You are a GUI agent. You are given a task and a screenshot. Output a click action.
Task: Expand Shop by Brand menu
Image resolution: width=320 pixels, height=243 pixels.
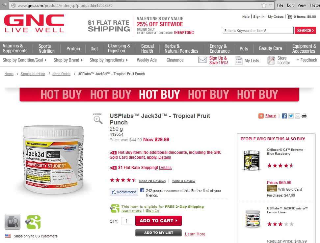pos(68,60)
